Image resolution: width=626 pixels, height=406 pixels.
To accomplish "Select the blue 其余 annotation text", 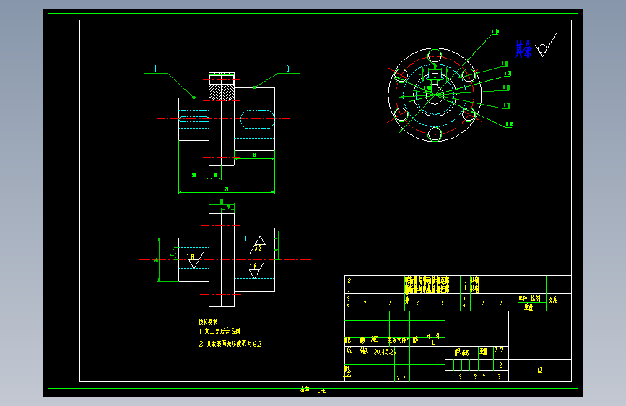I will [523, 50].
